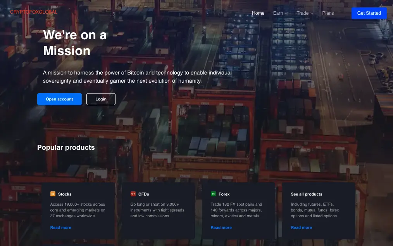Click the green Forex FX icon

point(213,194)
